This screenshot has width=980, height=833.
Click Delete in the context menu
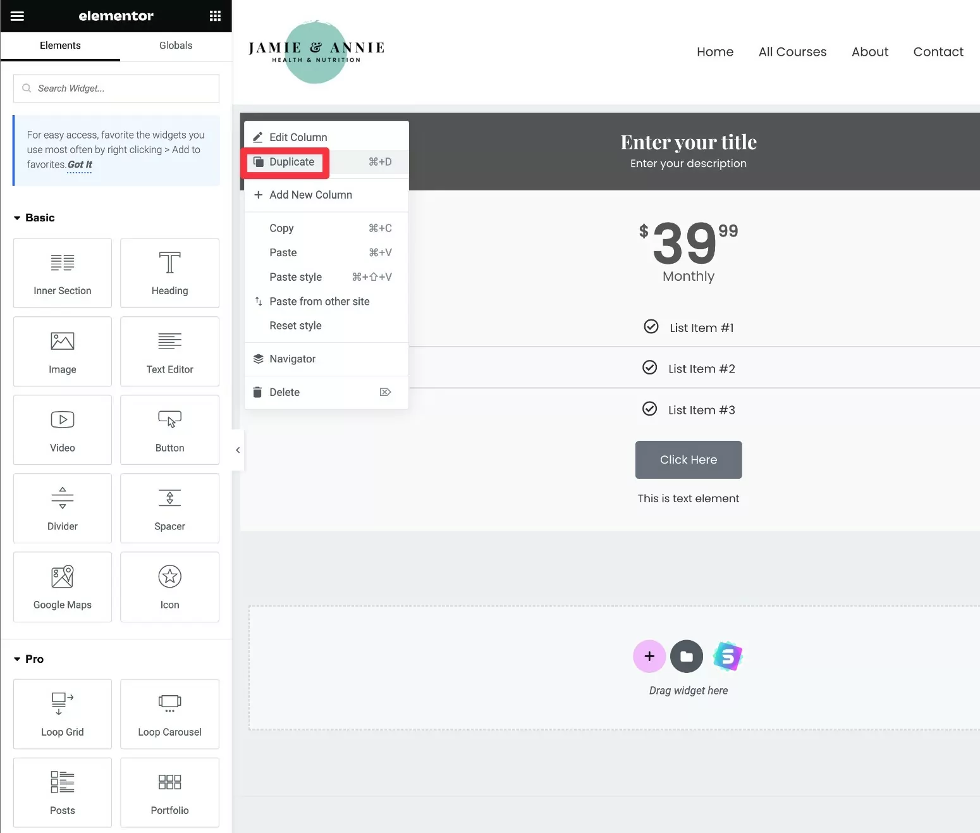point(285,392)
